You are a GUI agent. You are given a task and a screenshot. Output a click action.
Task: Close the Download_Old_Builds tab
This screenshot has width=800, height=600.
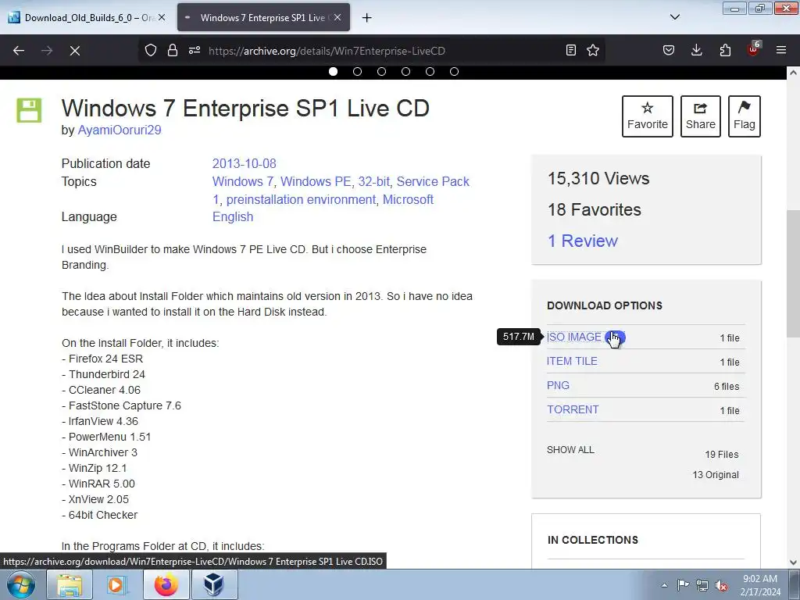tap(161, 17)
